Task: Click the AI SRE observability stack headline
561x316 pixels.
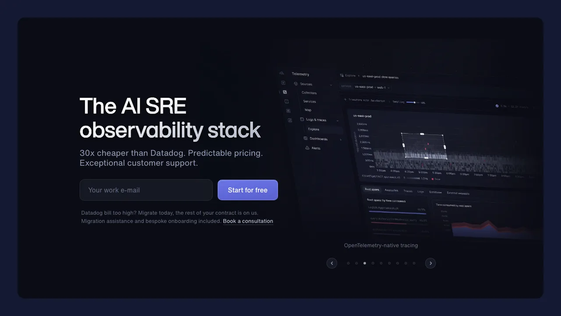Action: (x=170, y=118)
